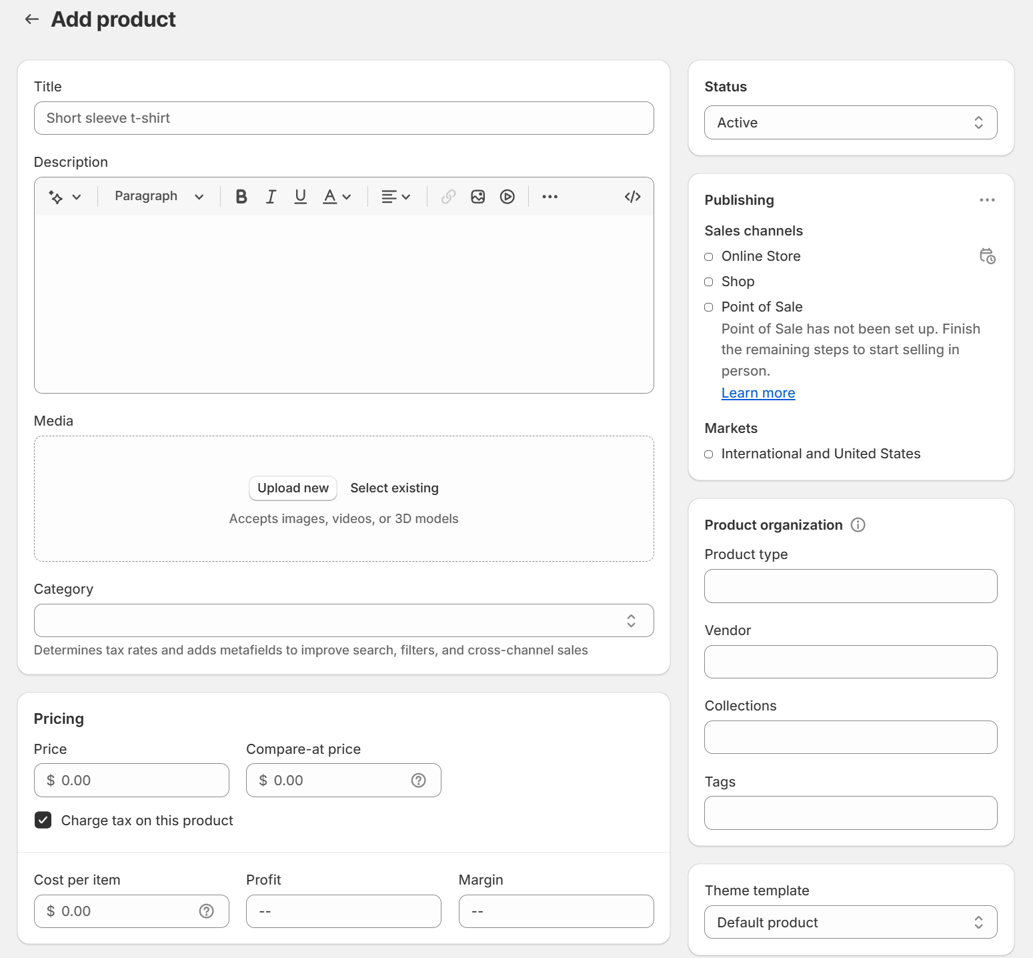Check the Shop sales channel
This screenshot has height=958, width=1033.
coord(708,282)
